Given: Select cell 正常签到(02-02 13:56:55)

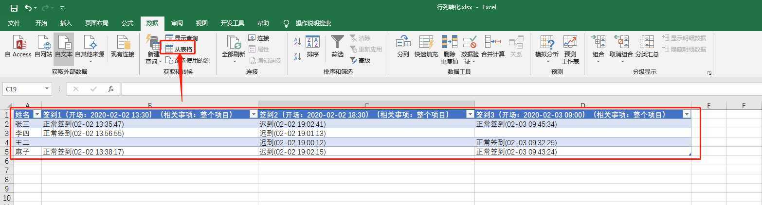Looking at the screenshot, I should click(x=150, y=133).
